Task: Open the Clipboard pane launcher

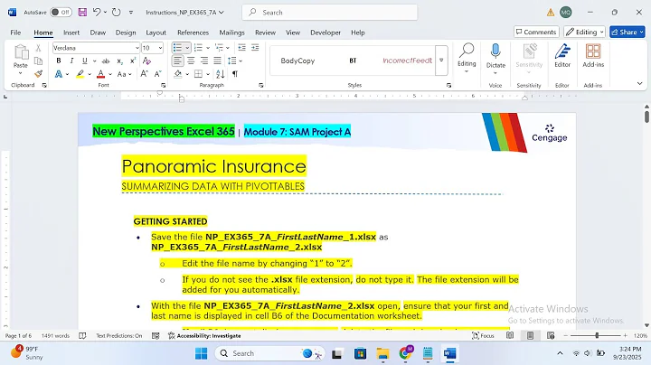Action: tap(44, 85)
